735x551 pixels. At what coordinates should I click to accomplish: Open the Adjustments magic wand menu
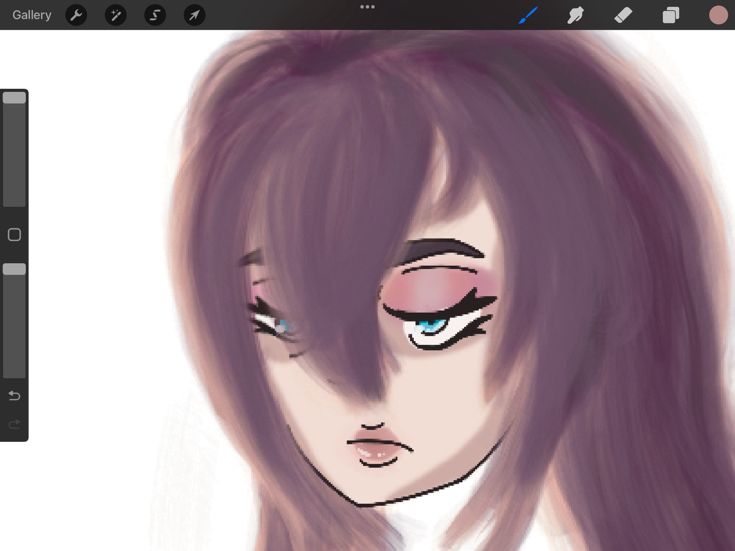click(115, 15)
